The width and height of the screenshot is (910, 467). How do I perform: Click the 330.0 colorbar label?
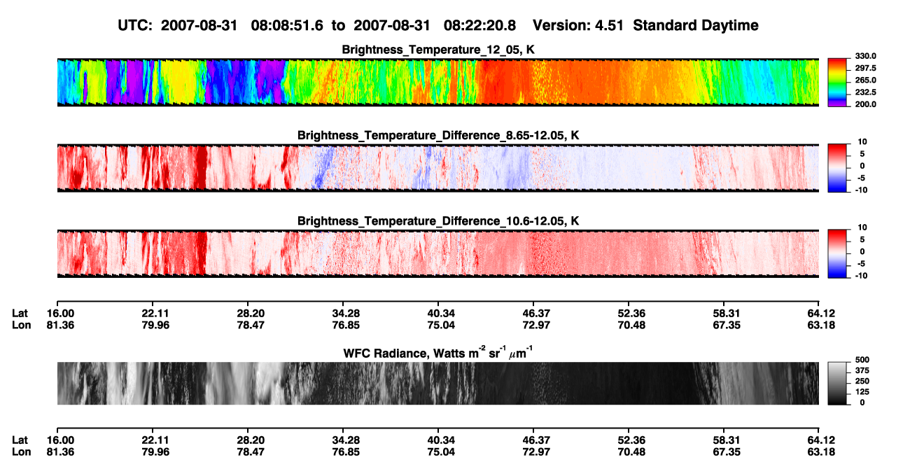coord(865,56)
